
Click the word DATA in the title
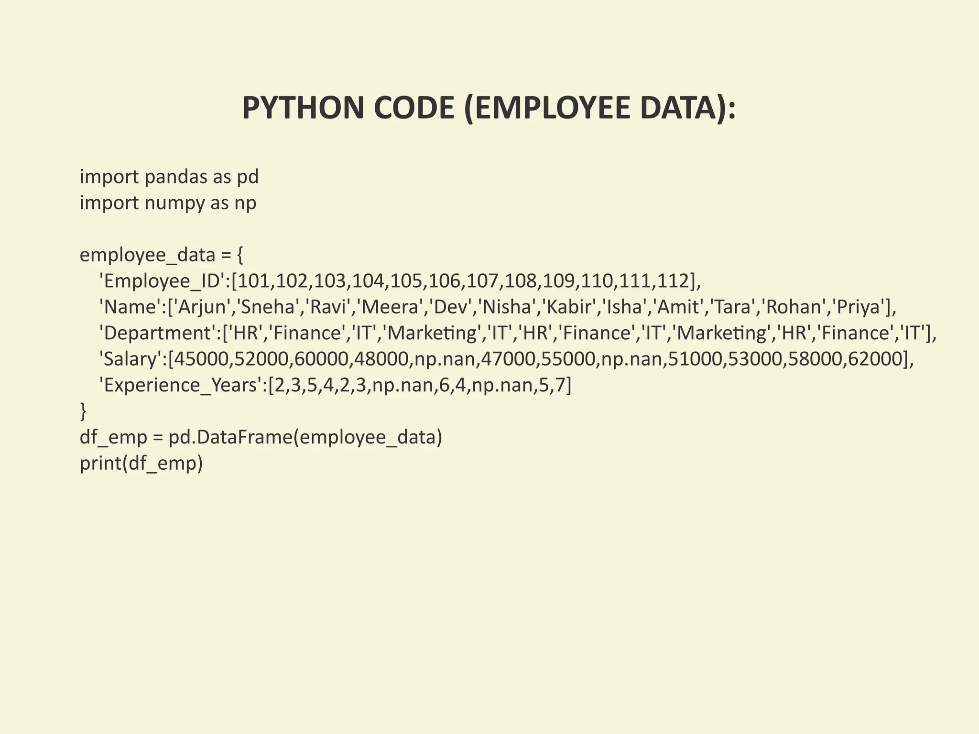coord(679,108)
